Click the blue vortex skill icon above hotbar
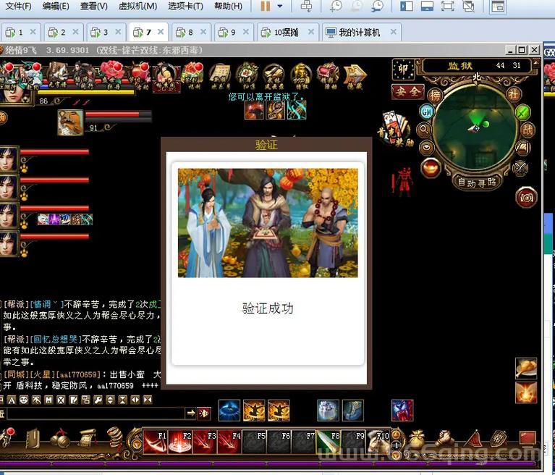Image resolution: width=555 pixels, height=475 pixels. [229, 410]
